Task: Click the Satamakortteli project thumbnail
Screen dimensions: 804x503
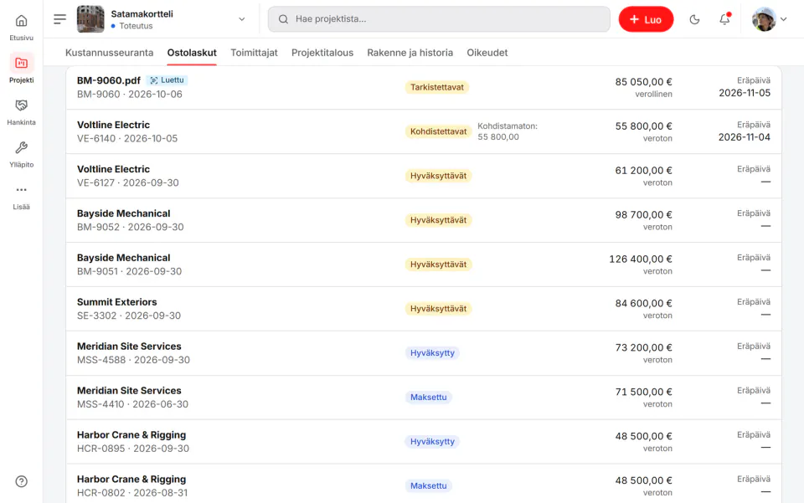Action: click(x=90, y=19)
